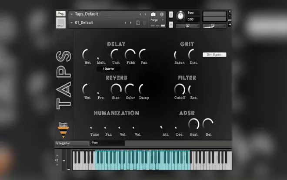Click the Delay Unit knob
The width and height of the screenshot is (287, 180).
pos(116,54)
